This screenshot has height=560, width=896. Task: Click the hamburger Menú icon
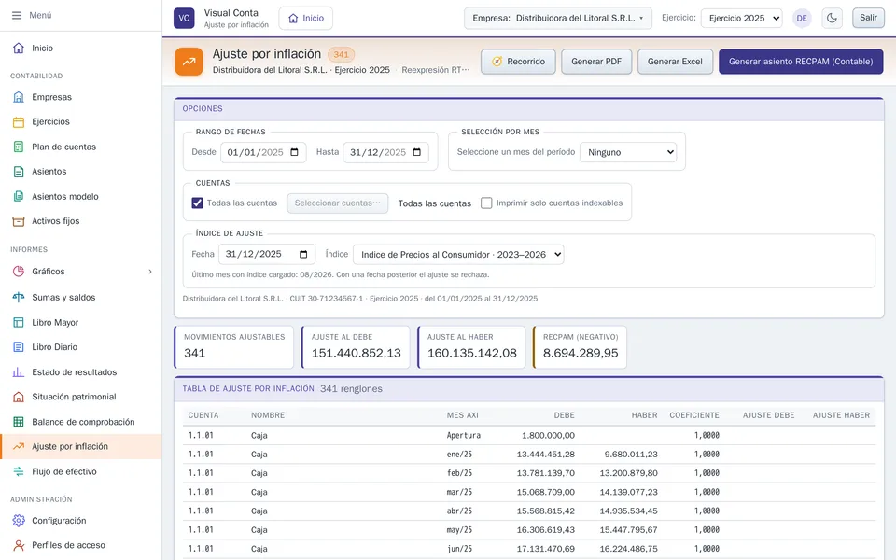[17, 16]
